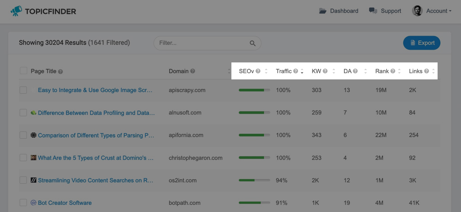Click the help icon beside Traffic header

coord(295,71)
